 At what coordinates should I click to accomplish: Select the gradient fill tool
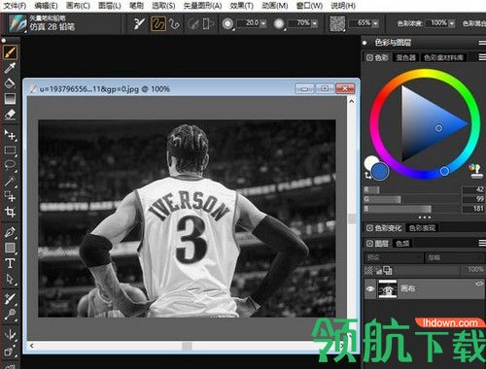10,99
